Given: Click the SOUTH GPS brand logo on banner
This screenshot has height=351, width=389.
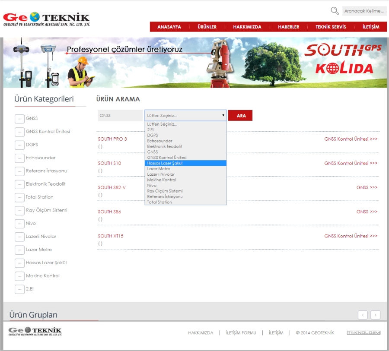Looking at the screenshot, I should tap(343, 50).
